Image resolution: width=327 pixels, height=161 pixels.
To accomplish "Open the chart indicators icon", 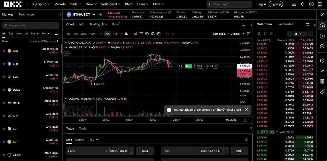I will pyautogui.click(x=135, y=34).
